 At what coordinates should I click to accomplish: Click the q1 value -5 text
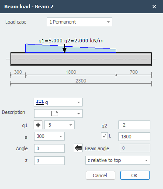click(x=49, y=125)
